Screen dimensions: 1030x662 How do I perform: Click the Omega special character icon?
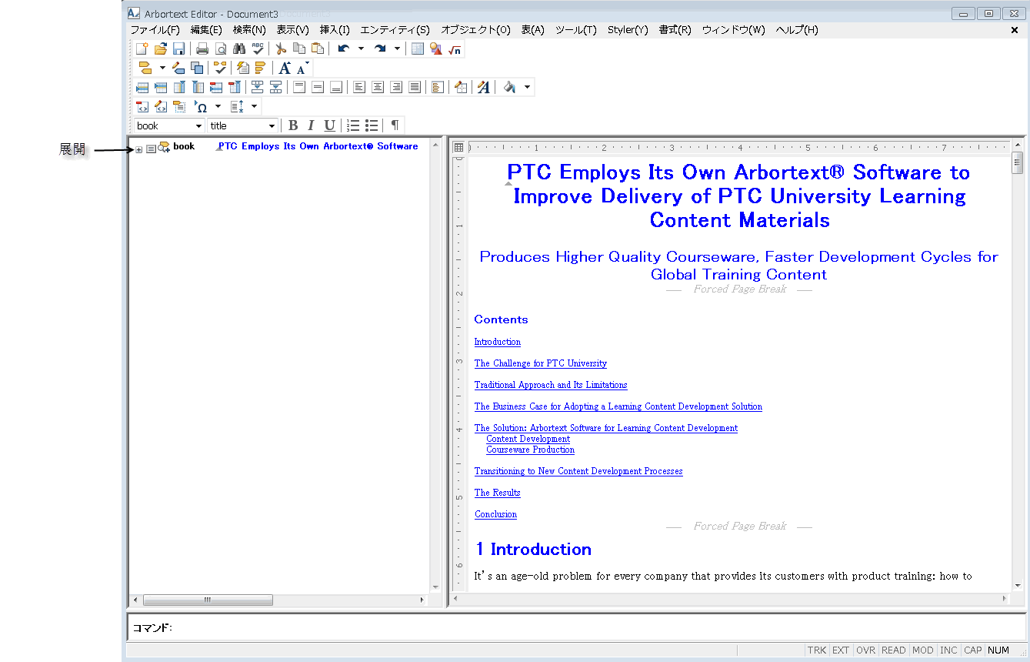pyautogui.click(x=201, y=106)
